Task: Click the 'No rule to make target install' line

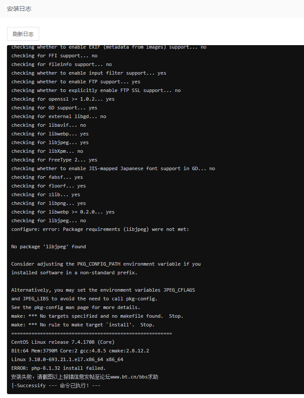Action: pyautogui.click(x=83, y=325)
